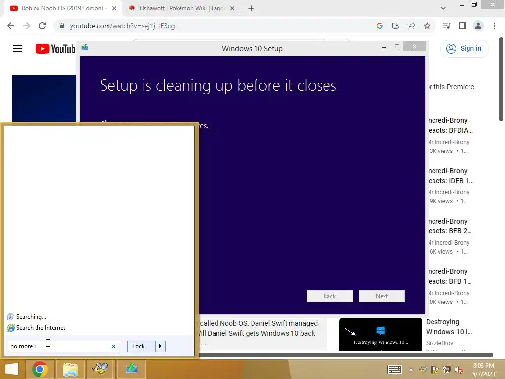Open network status tray icon

pyautogui.click(x=447, y=370)
